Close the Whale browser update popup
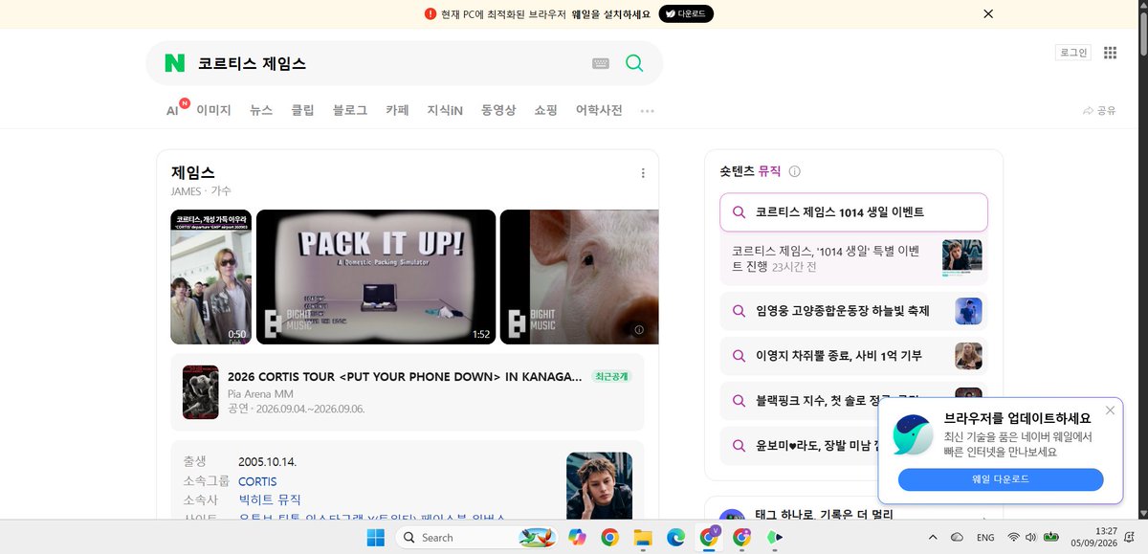1148x554 pixels. pyautogui.click(x=1110, y=410)
